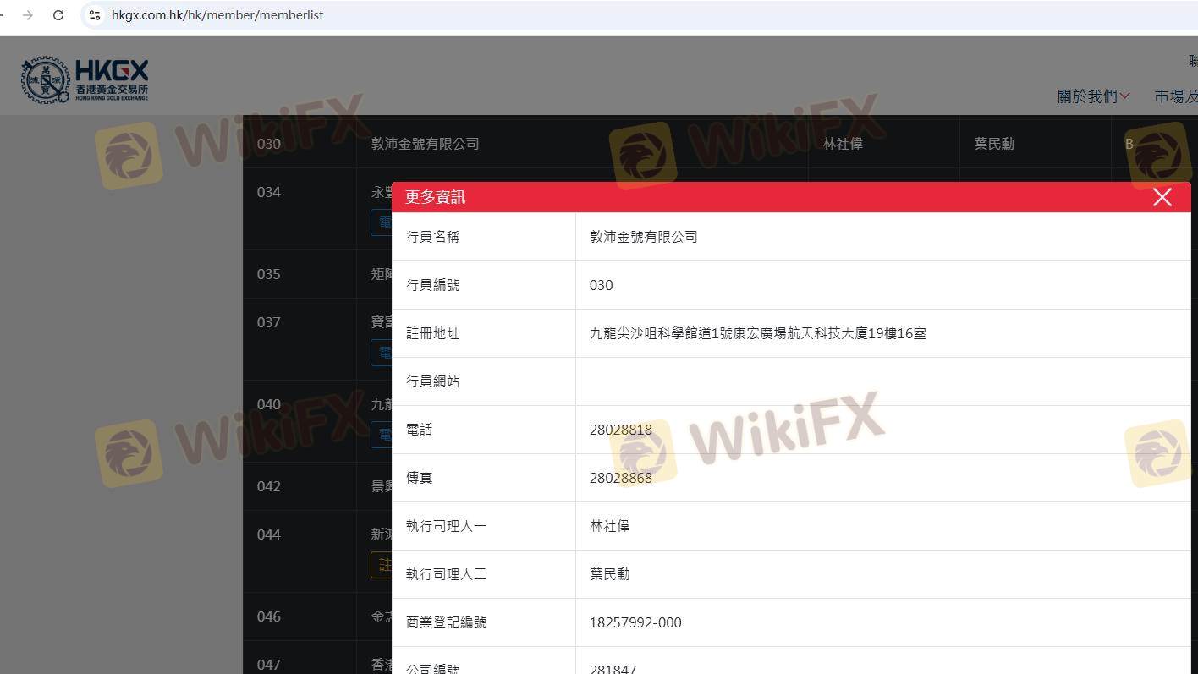The height and width of the screenshot is (674, 1198).
Task: Click the blue button under member 034
Action: 382,222
